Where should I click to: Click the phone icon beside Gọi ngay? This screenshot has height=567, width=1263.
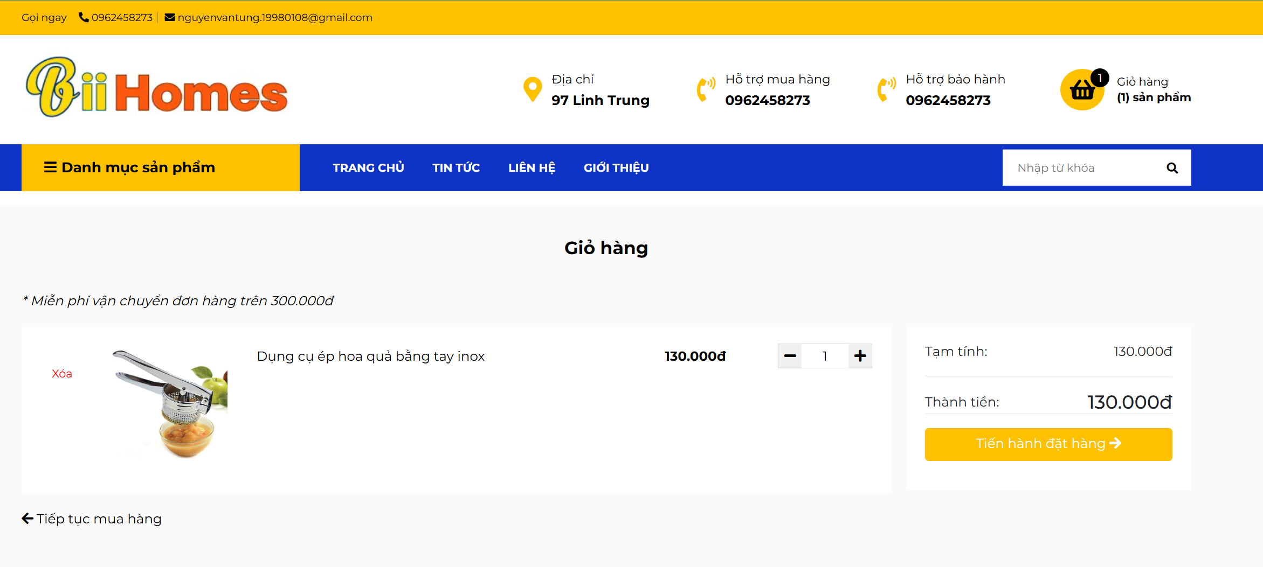point(84,17)
